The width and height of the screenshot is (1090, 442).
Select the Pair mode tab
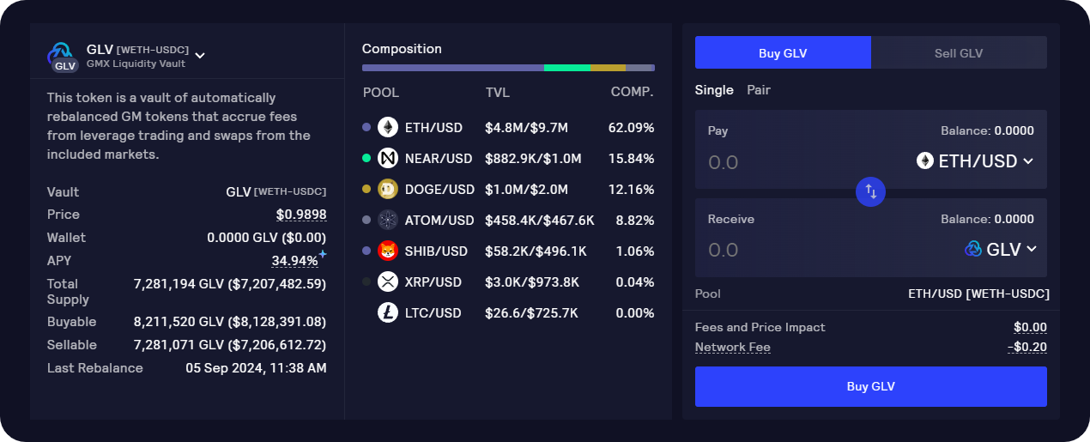759,89
